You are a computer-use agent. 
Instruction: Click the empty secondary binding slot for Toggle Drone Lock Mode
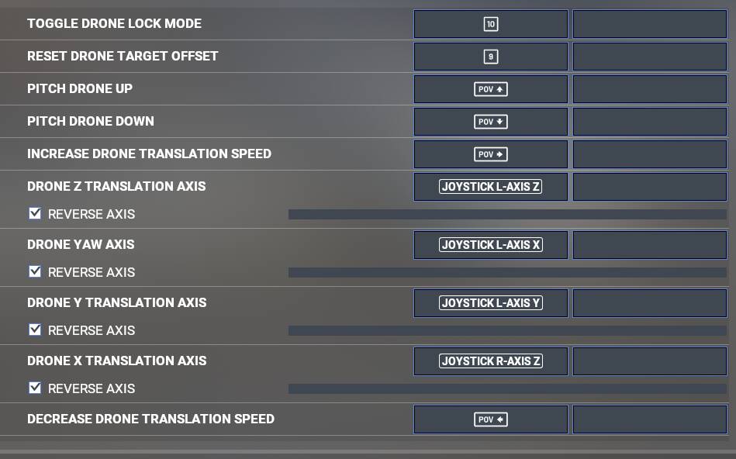tap(650, 24)
